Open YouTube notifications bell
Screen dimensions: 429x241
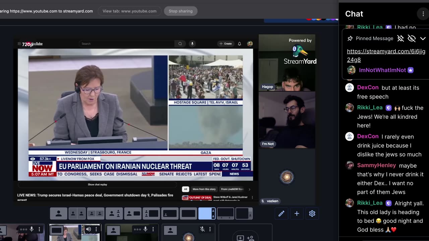tap(239, 44)
